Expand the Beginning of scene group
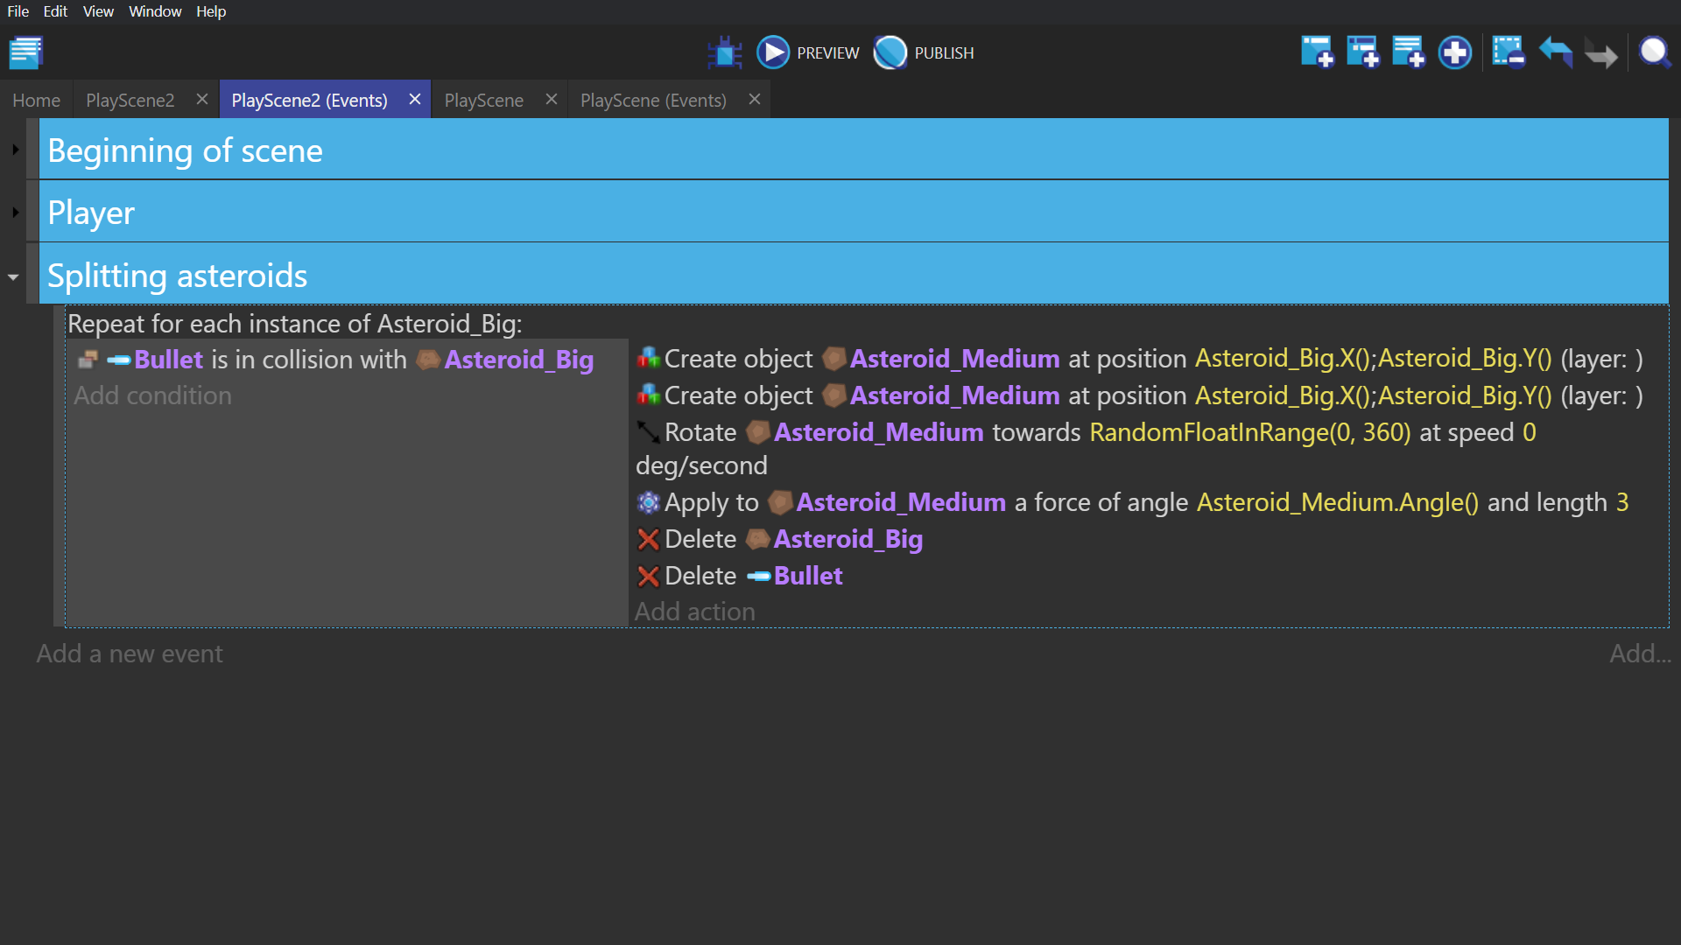 click(x=15, y=150)
